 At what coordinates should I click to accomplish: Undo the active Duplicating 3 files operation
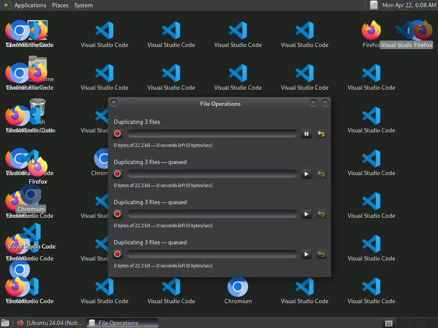click(321, 134)
